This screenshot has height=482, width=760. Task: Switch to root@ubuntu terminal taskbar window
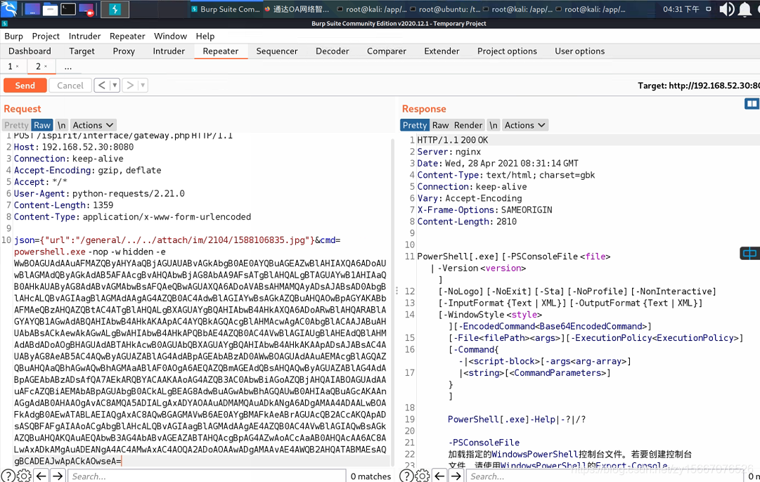(444, 9)
